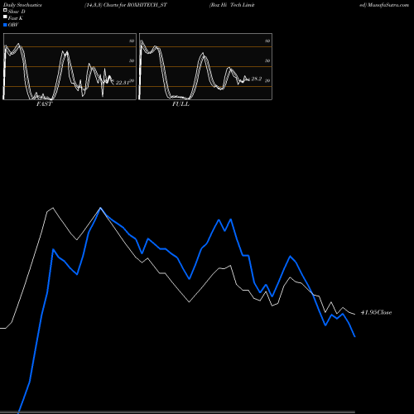
Task: Click the 'FAST' label below chart
Action: [44, 104]
